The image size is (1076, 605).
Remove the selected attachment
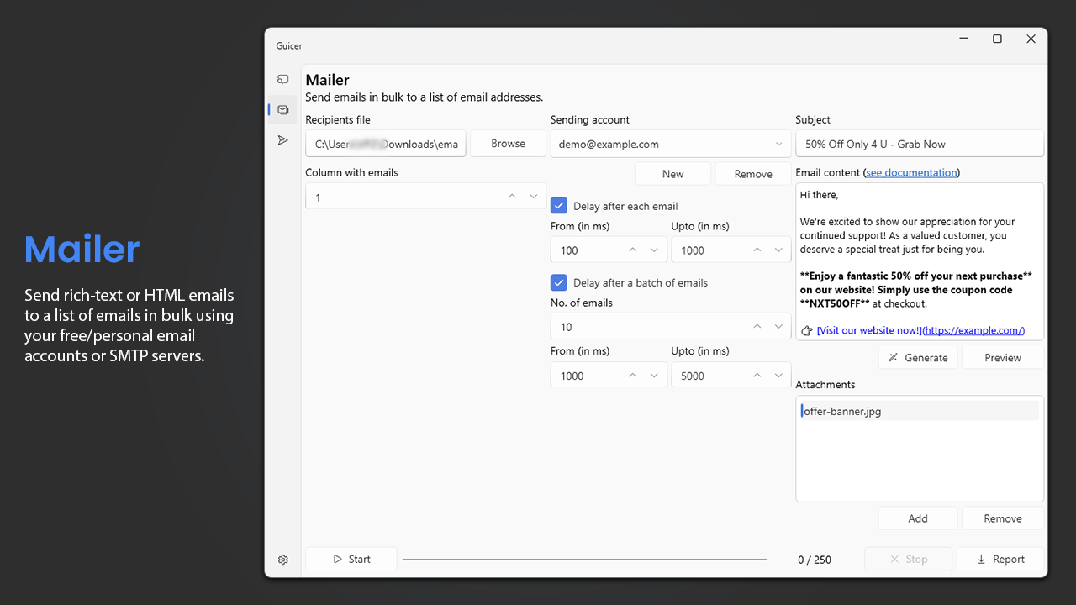pyautogui.click(x=1003, y=518)
